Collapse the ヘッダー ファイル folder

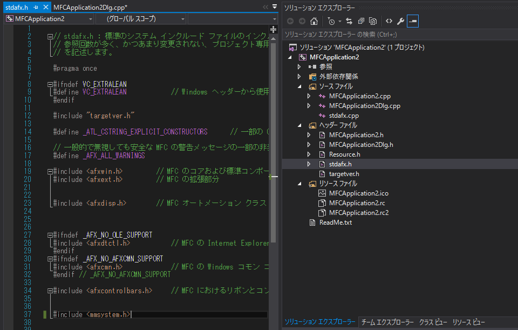(299, 125)
